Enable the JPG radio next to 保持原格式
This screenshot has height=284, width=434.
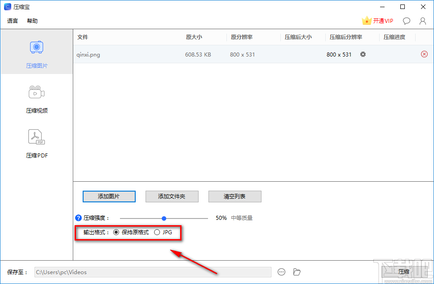[157, 232]
